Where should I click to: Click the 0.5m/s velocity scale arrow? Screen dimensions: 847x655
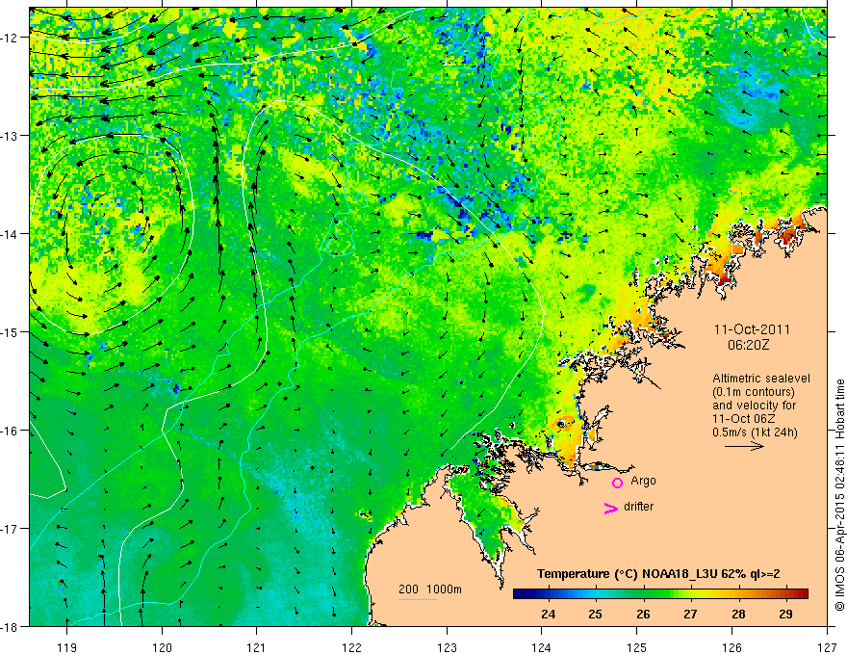tap(744, 446)
